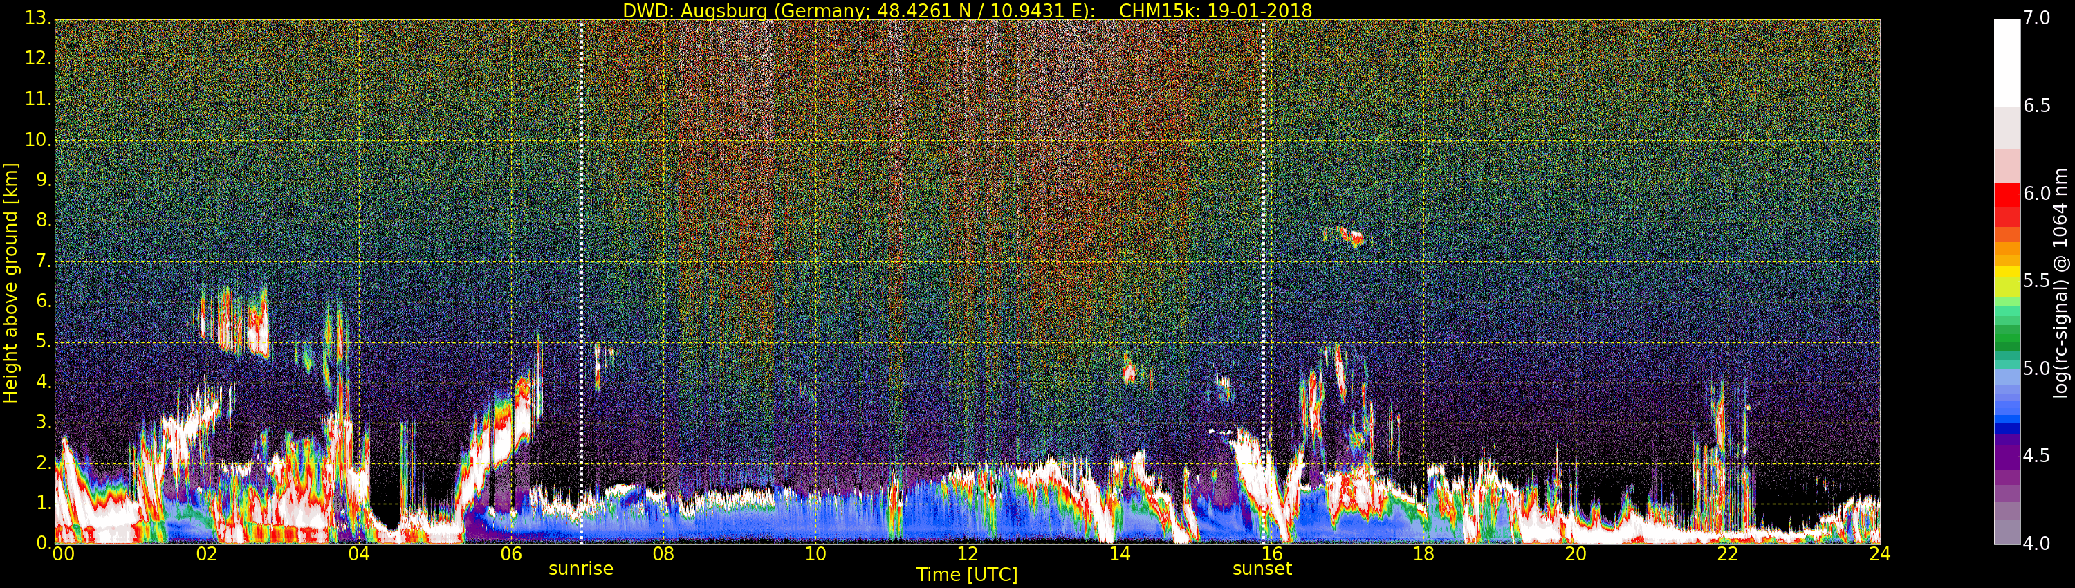The width and height of the screenshot is (2075, 588).
Task: Click the sunrise label below the time axis
Action: pos(581,569)
